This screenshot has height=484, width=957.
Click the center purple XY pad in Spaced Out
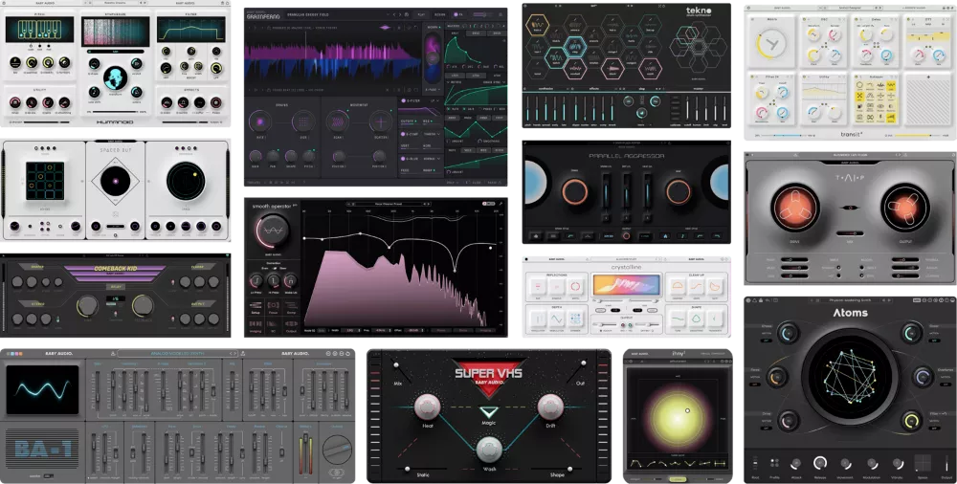116,181
